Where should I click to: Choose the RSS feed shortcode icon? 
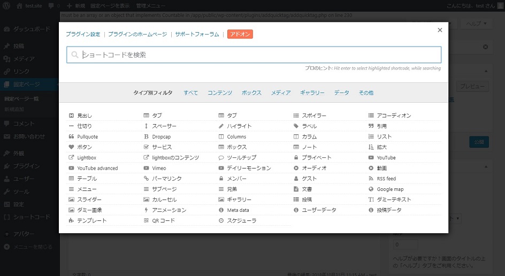(x=371, y=179)
